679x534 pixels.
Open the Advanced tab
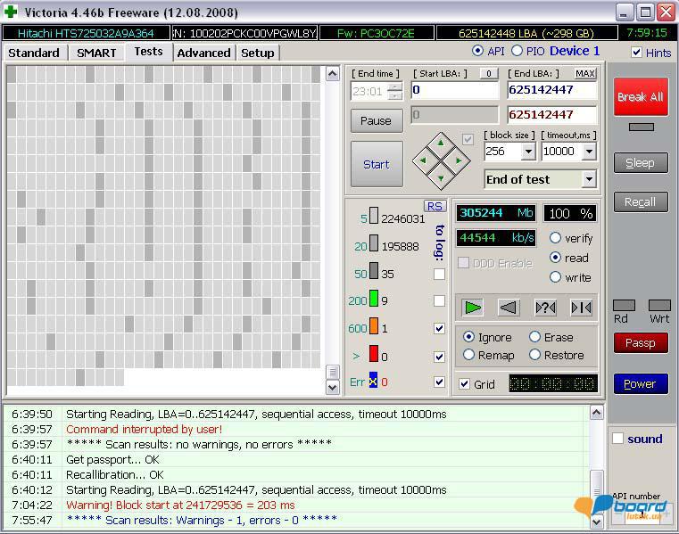203,53
